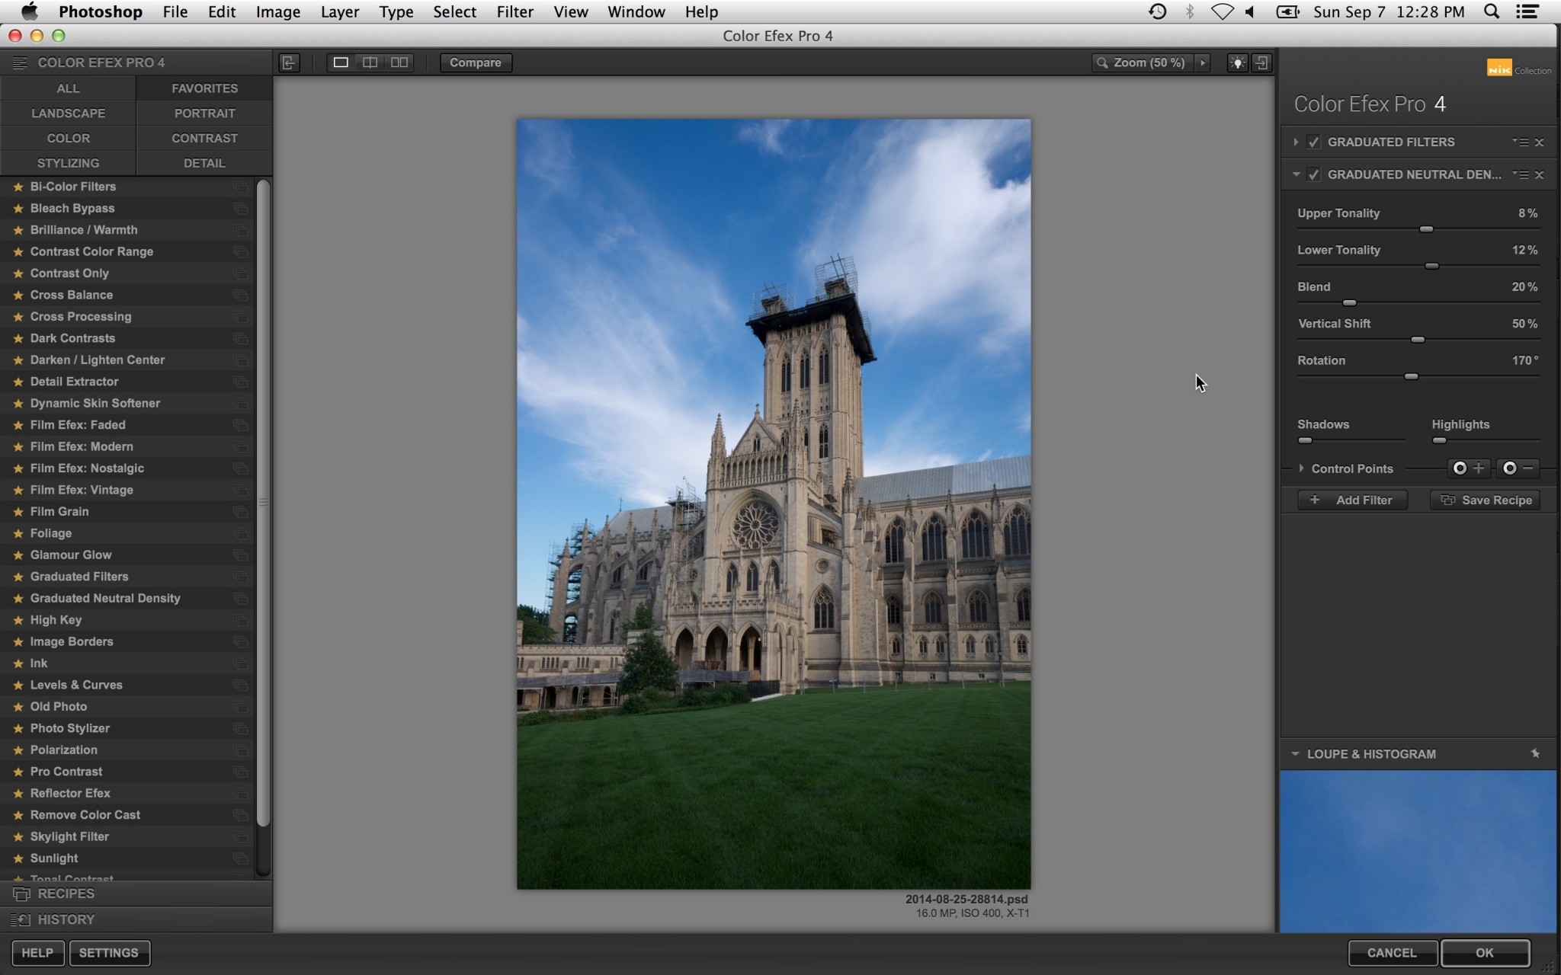Open the Layer menu
1561x975 pixels.
pyautogui.click(x=340, y=11)
